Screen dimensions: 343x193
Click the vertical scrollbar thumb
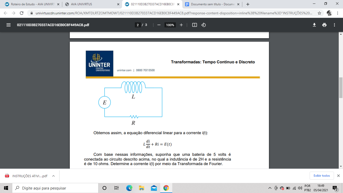coord(341,87)
